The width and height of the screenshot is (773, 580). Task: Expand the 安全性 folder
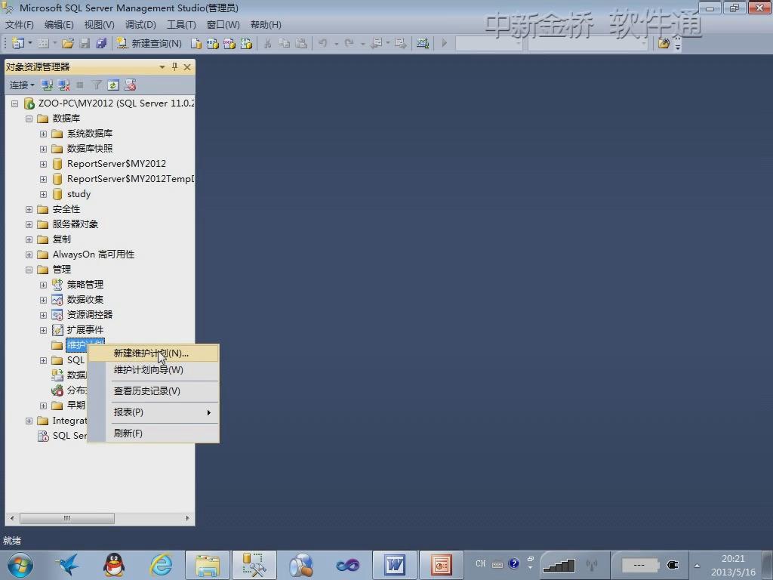point(29,210)
